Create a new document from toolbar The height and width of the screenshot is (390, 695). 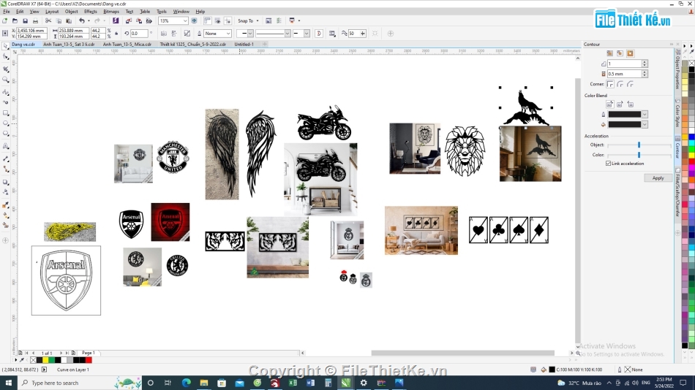coord(4,20)
